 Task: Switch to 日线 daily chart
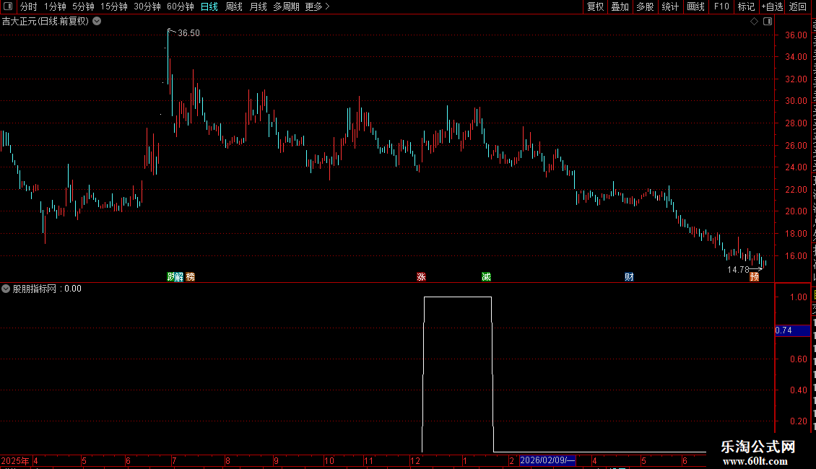(209, 6)
